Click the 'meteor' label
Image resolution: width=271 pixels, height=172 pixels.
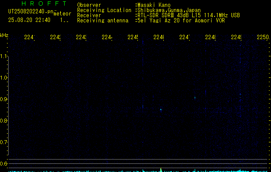pyautogui.click(x=62, y=14)
